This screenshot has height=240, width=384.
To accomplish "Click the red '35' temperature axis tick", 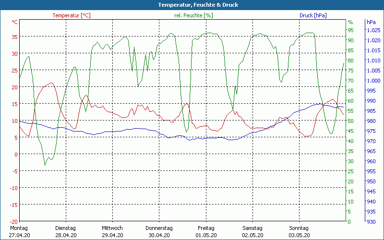I will pos(14,36).
